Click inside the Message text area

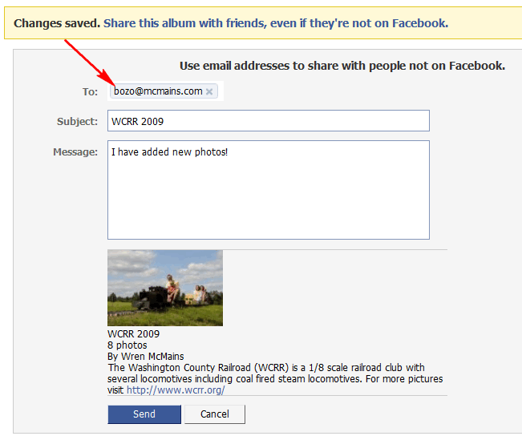point(269,190)
